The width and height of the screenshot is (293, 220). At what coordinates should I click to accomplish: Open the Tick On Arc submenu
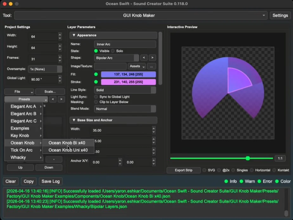(24, 150)
